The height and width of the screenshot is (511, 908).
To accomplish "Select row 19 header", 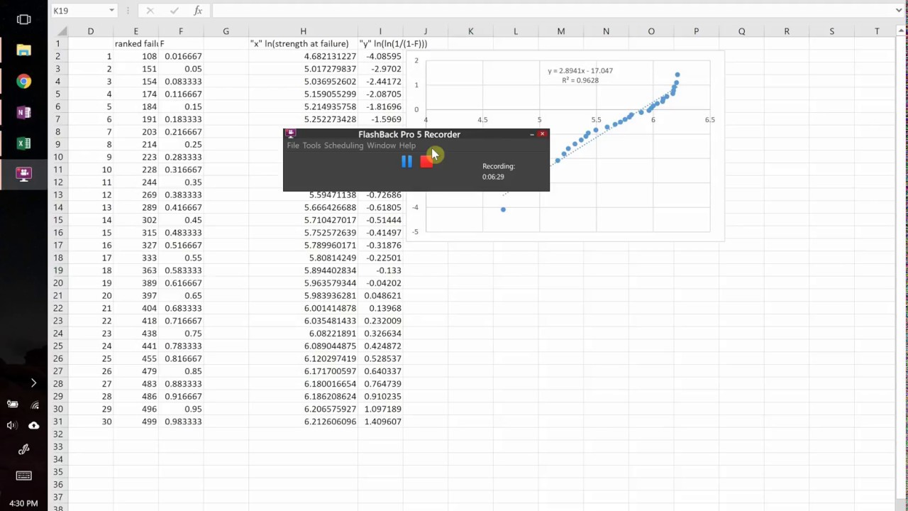I will coord(58,270).
